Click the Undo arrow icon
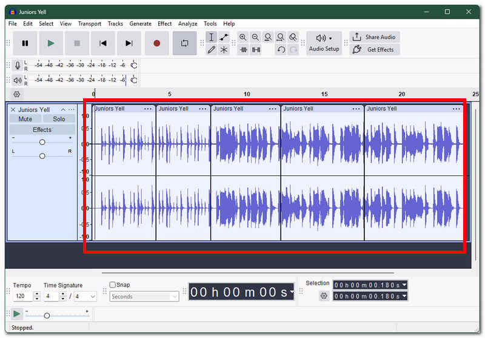 point(281,50)
